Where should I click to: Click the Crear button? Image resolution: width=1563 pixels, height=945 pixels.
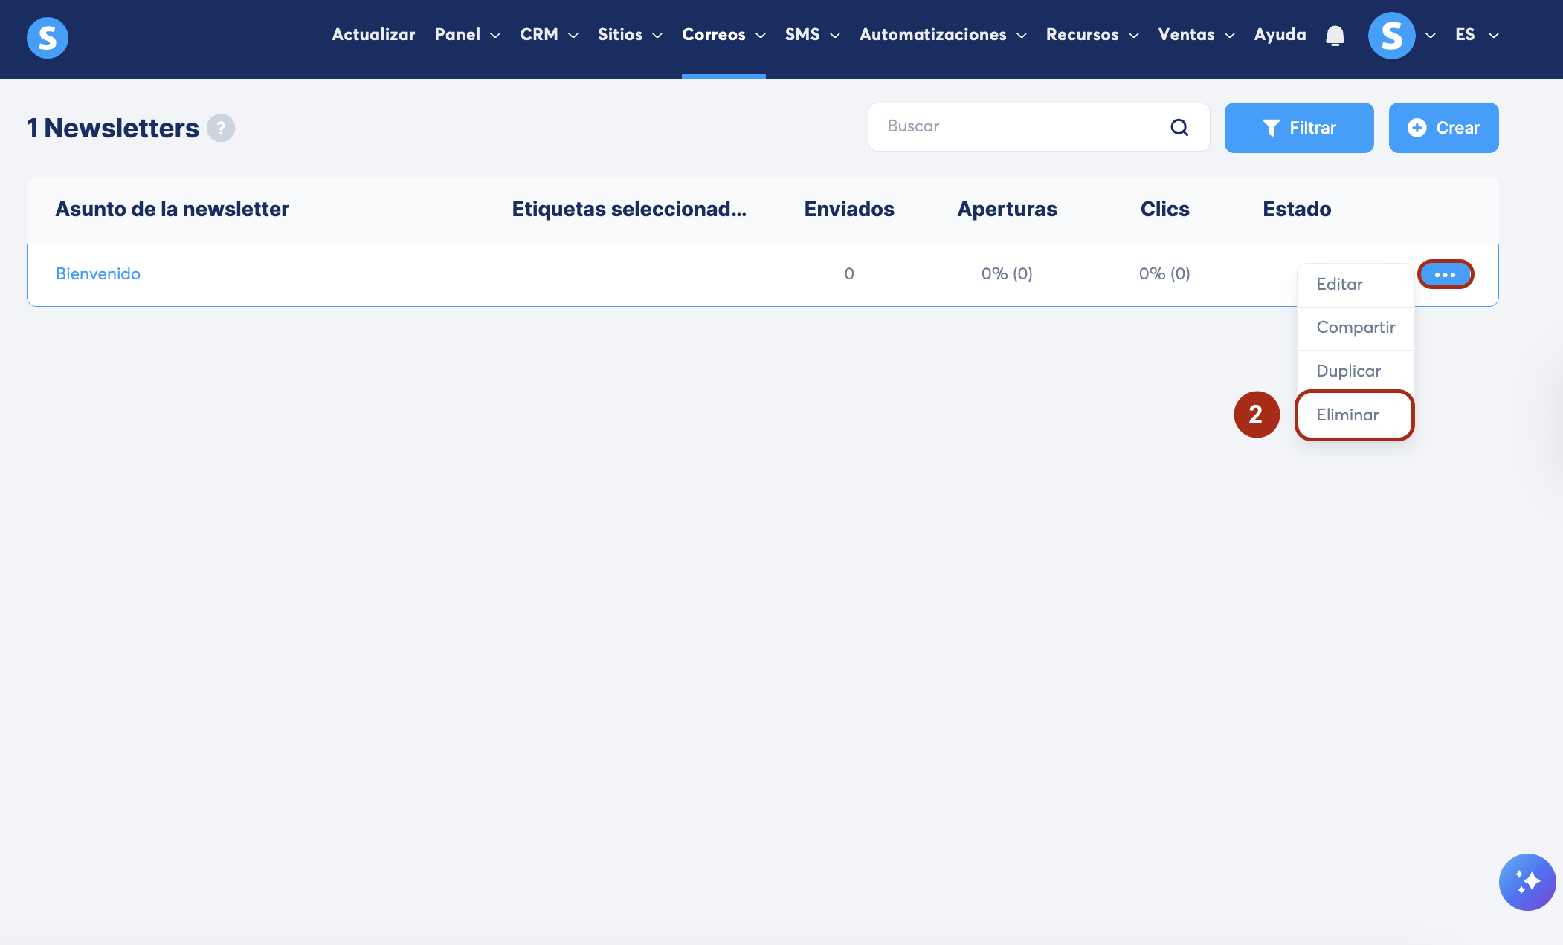(x=1443, y=128)
